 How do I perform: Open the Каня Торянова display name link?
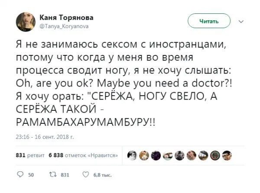tap(66, 17)
